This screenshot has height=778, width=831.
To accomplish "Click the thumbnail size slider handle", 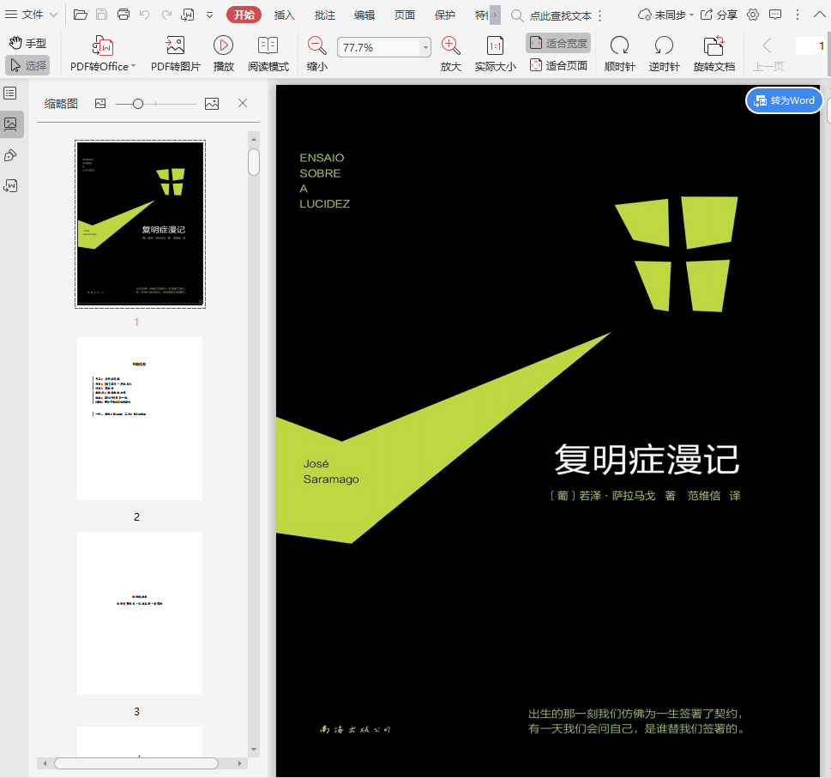I will [138, 104].
